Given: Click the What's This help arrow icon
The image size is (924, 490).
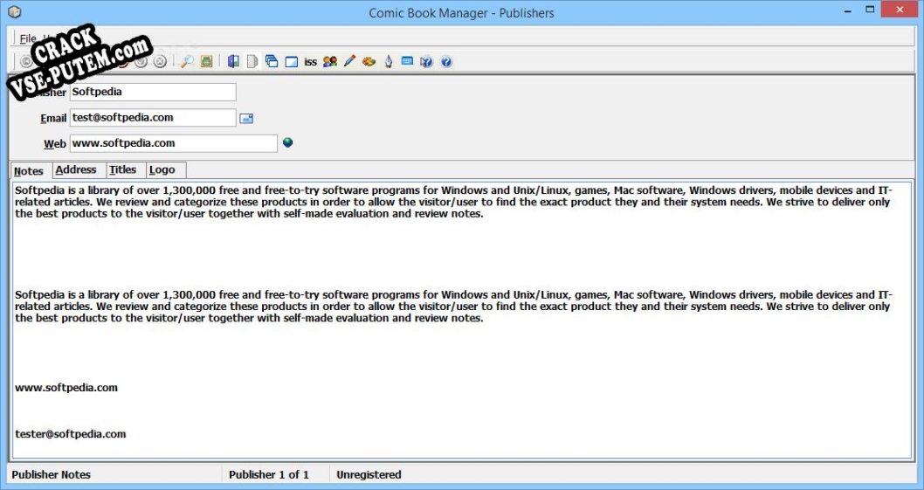Looking at the screenshot, I should tap(427, 61).
